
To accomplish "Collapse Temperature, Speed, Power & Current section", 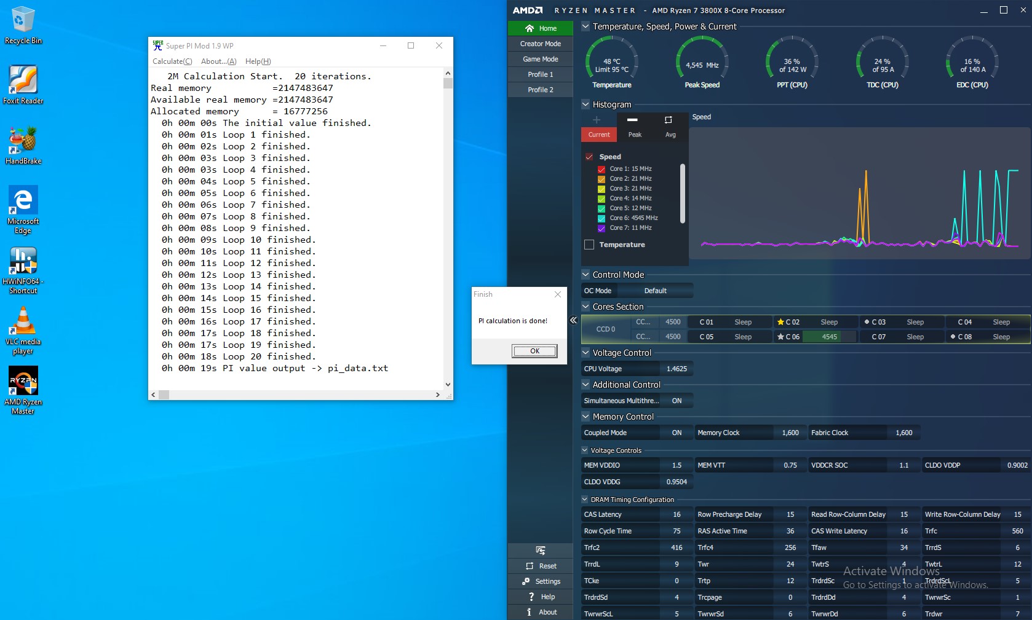I will pyautogui.click(x=585, y=26).
